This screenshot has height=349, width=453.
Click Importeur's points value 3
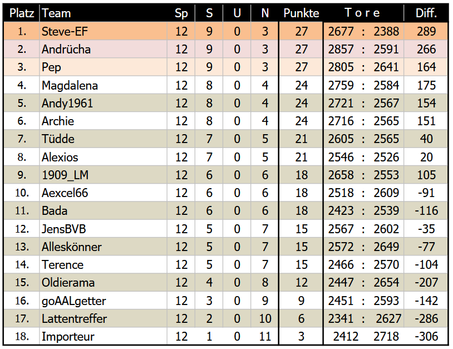pos(301,337)
